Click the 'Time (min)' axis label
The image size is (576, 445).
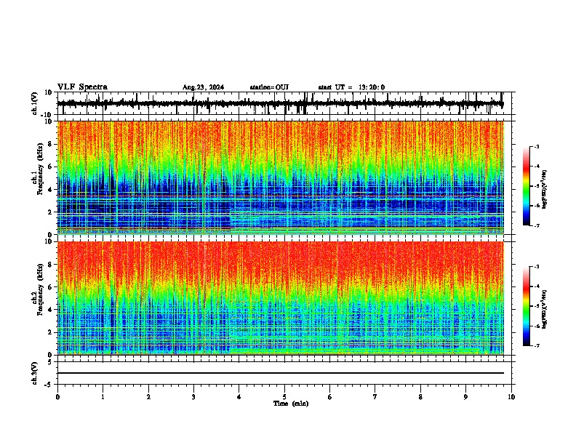[291, 404]
